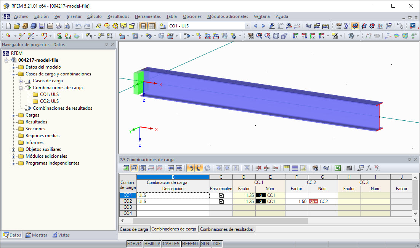
Task: Click the CO2 factor 1.50 cell
Action: (297, 202)
